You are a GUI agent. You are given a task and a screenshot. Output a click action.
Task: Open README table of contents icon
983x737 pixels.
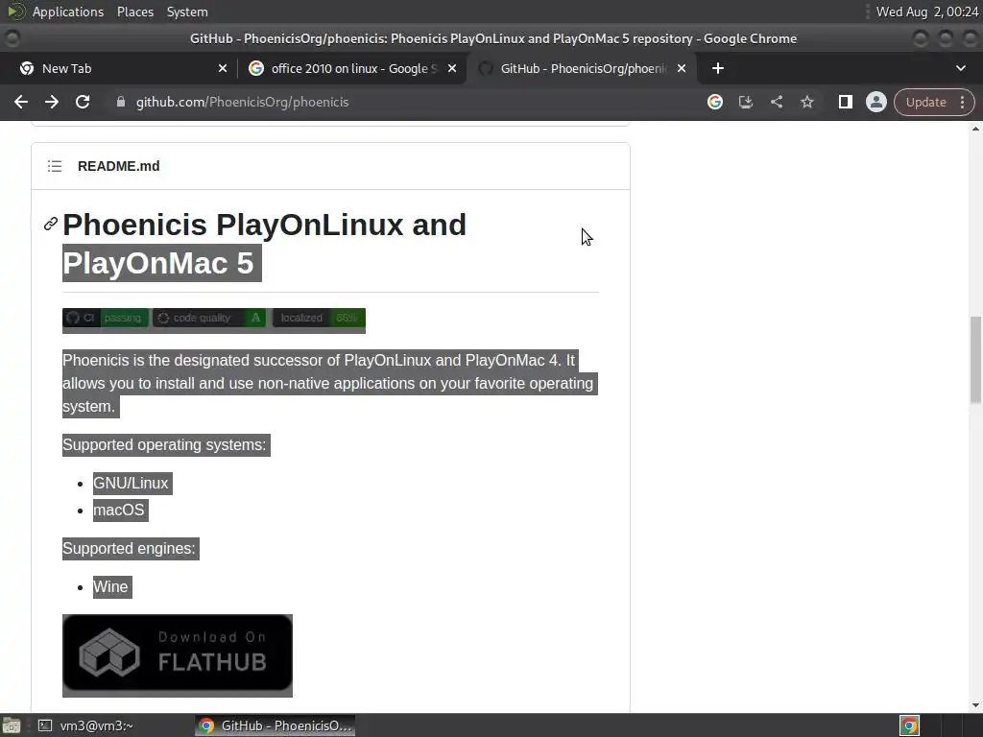(x=55, y=166)
